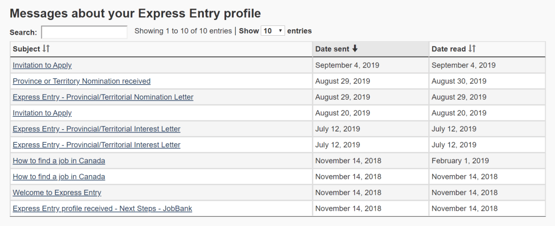Open How to find a job message read November 14

(x=59, y=177)
